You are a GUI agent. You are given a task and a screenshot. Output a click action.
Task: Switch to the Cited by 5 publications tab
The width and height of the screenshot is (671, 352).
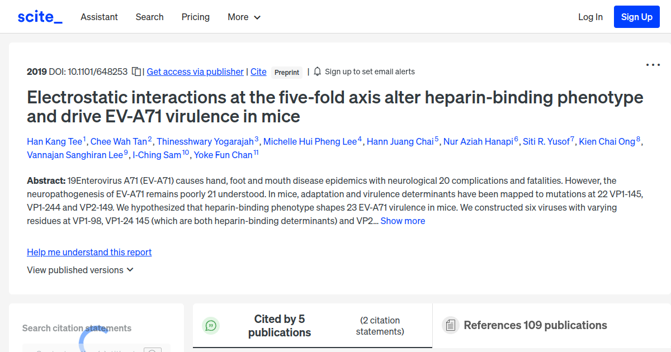[x=280, y=326]
